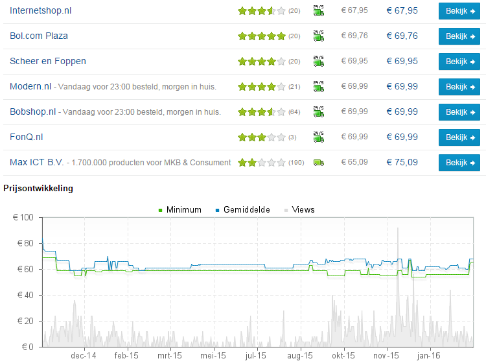Click the three-star rating of FonQ.nl
This screenshot has width=486, height=363.
coord(262,137)
